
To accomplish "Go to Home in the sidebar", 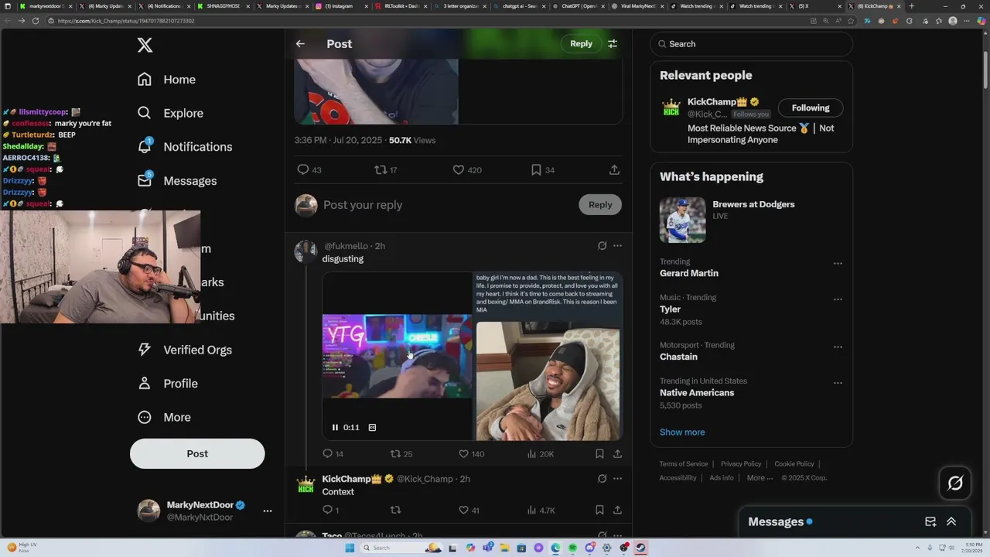I will pyautogui.click(x=166, y=80).
